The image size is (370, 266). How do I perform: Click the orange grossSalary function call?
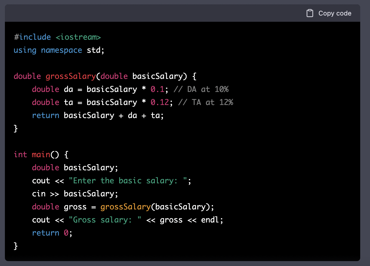(x=125, y=207)
